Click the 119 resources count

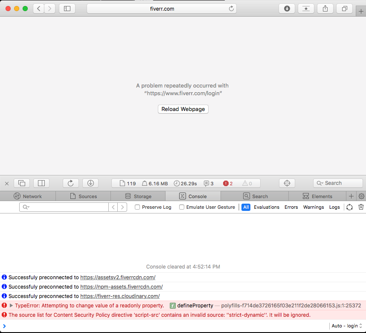(x=128, y=184)
